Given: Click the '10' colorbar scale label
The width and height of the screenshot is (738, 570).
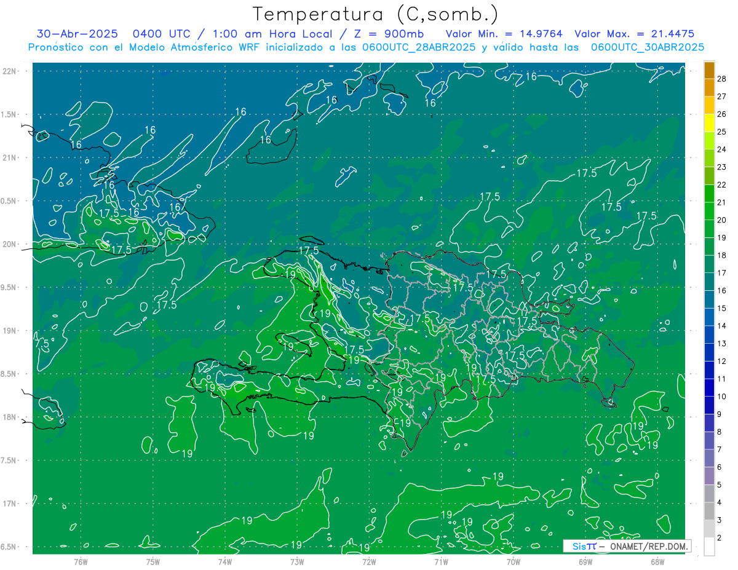Looking at the screenshot, I should tap(722, 397).
